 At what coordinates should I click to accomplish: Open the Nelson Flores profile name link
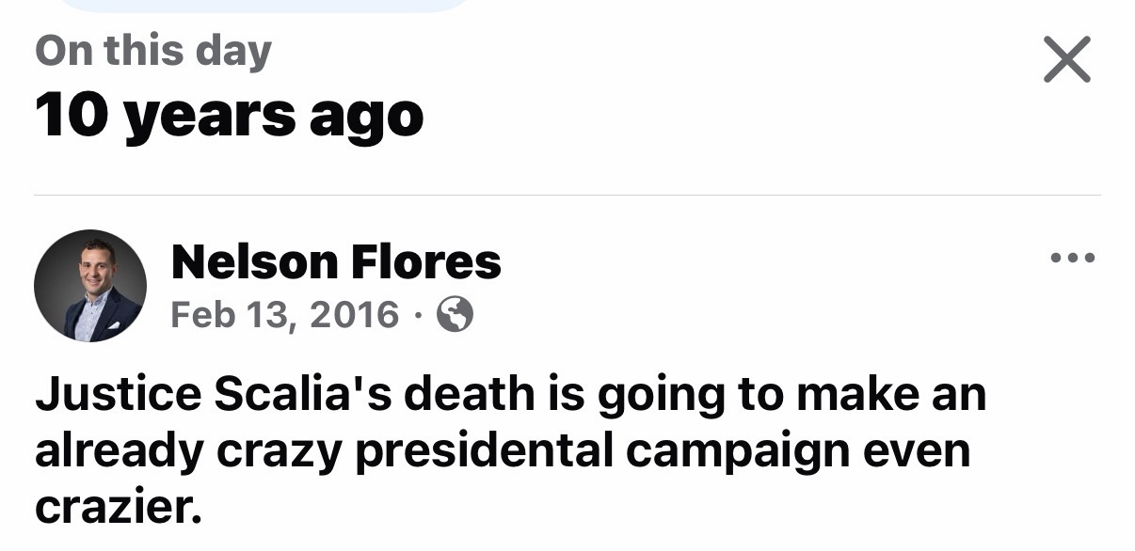[336, 261]
